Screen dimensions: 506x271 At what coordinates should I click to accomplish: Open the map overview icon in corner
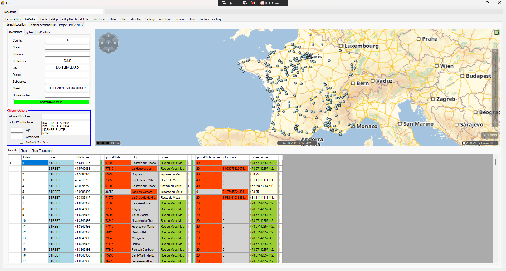coord(497,32)
